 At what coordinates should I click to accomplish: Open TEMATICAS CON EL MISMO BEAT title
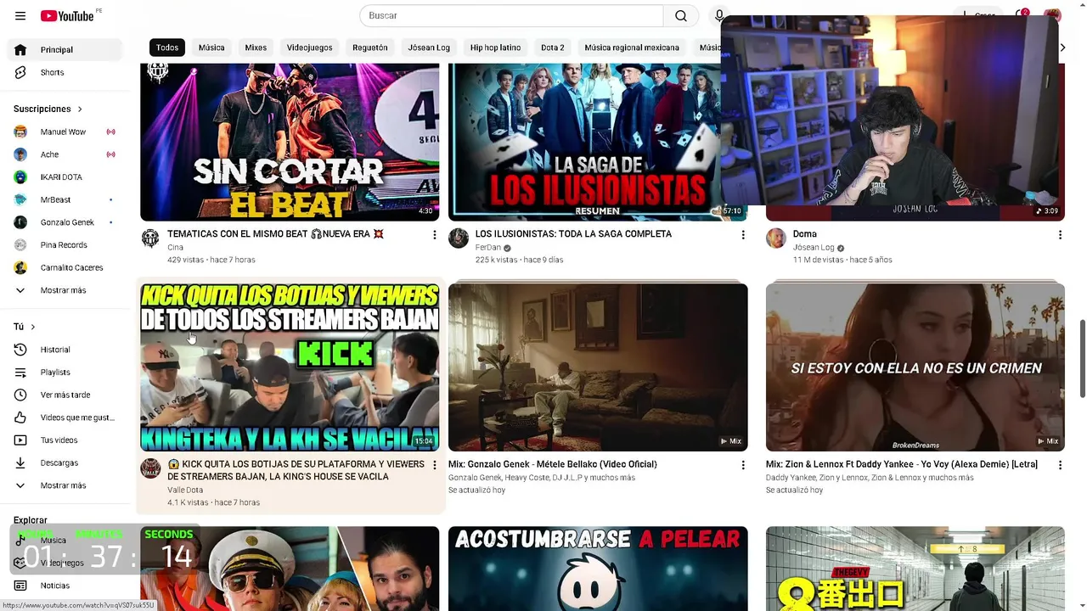coord(275,234)
